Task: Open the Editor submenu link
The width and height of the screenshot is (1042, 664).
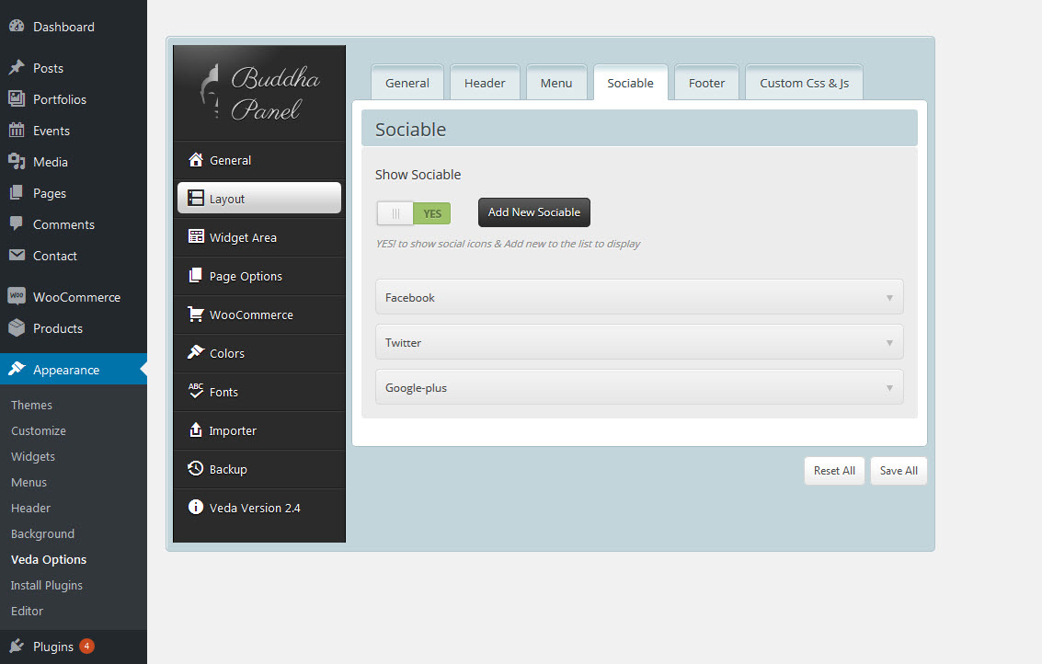Action: click(x=27, y=611)
